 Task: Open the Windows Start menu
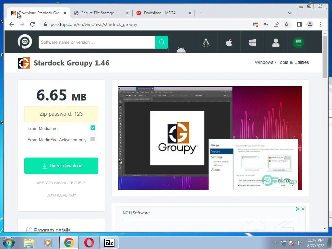8,243
